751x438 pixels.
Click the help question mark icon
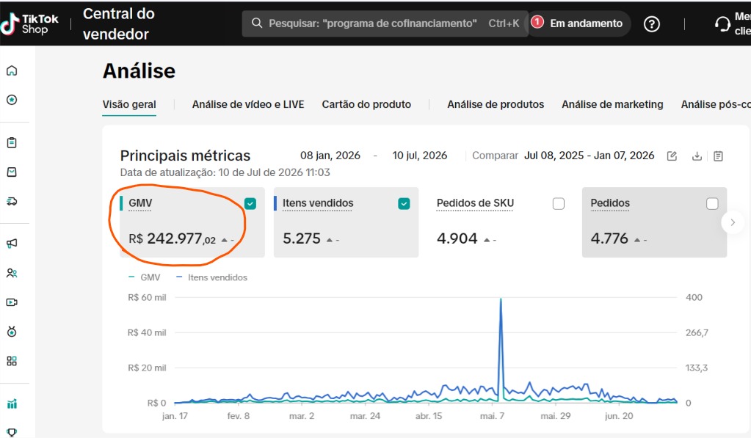(x=651, y=24)
